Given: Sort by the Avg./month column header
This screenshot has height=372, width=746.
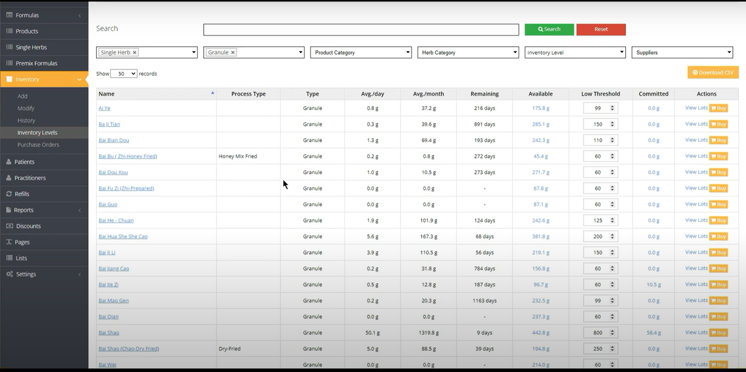Looking at the screenshot, I should 428,94.
